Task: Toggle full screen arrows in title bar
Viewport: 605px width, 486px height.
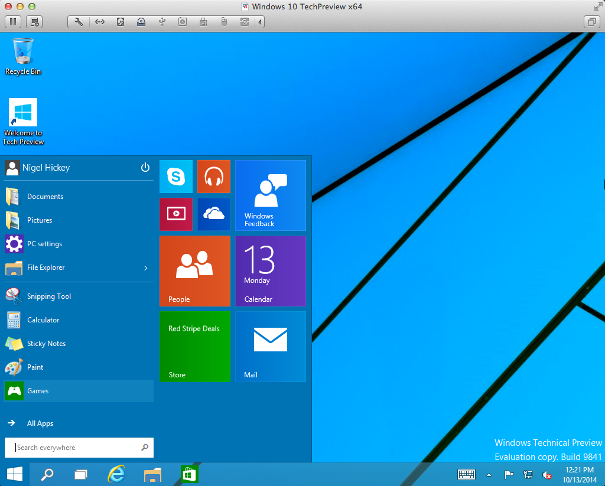Action: click(x=598, y=6)
